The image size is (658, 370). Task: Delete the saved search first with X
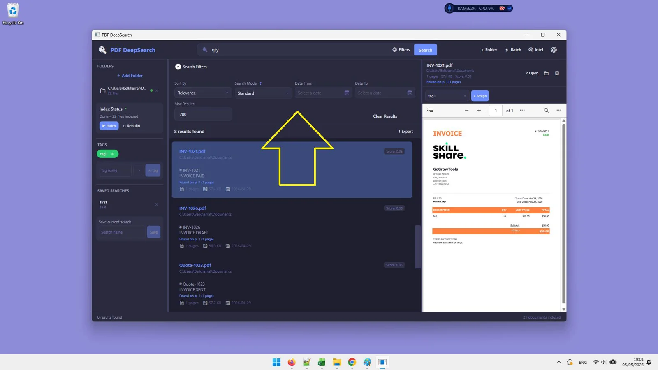point(157,204)
